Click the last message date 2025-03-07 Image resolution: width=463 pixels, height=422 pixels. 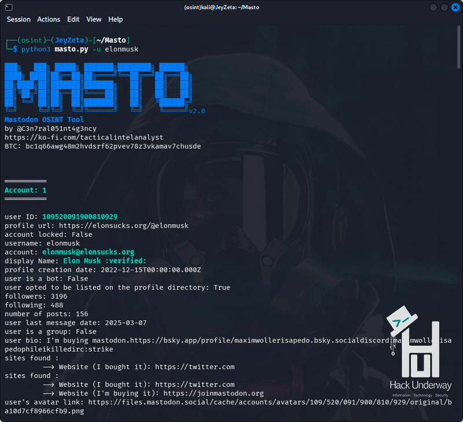click(126, 323)
